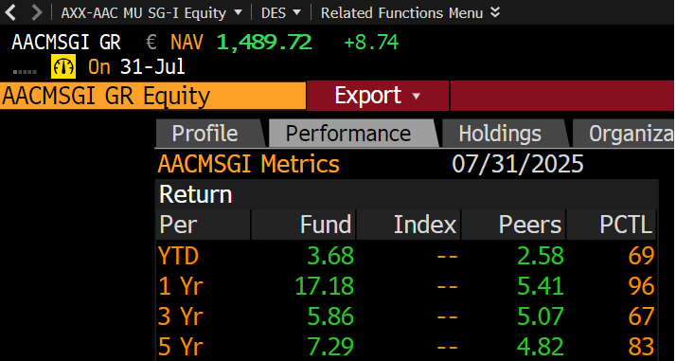
Task: Go back with the left arrow
Action: pyautogui.click(x=10, y=12)
